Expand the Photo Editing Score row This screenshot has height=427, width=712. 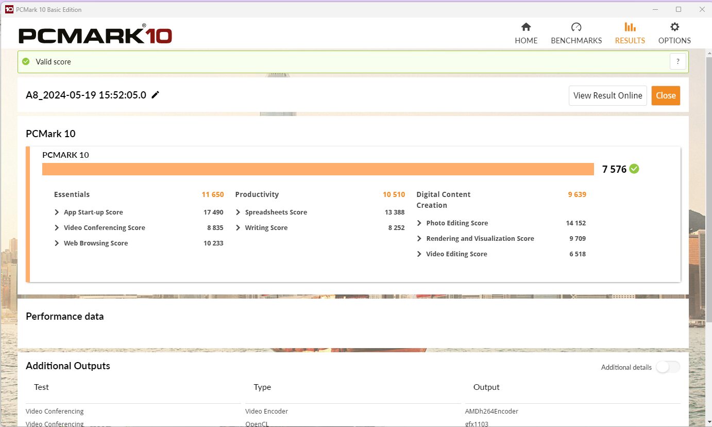[419, 223]
